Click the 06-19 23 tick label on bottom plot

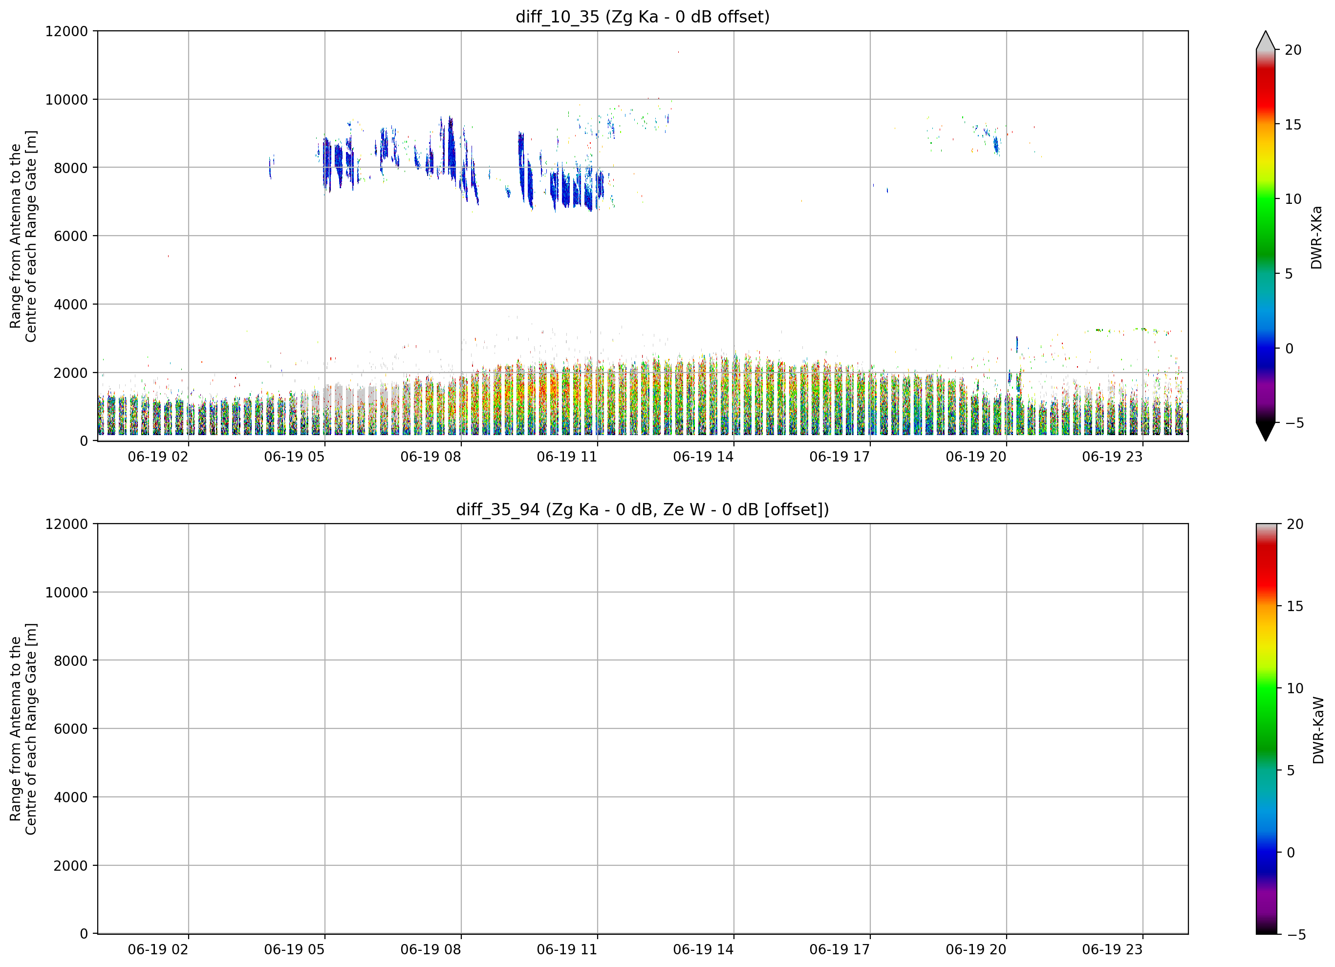[1112, 950]
